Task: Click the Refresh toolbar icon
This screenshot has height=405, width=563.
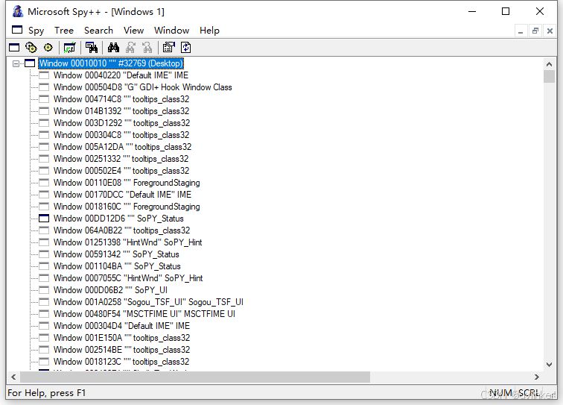Action: click(186, 48)
